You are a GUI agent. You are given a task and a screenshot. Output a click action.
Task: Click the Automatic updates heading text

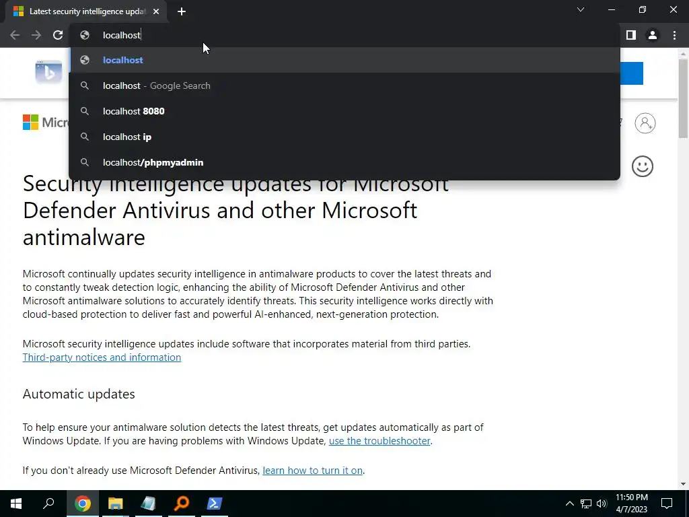(x=79, y=394)
